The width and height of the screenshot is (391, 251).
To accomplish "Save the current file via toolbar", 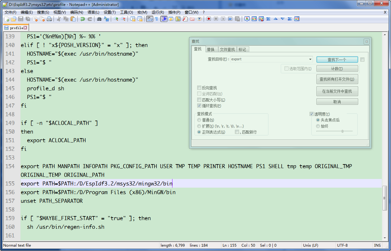I will pos(20,19).
